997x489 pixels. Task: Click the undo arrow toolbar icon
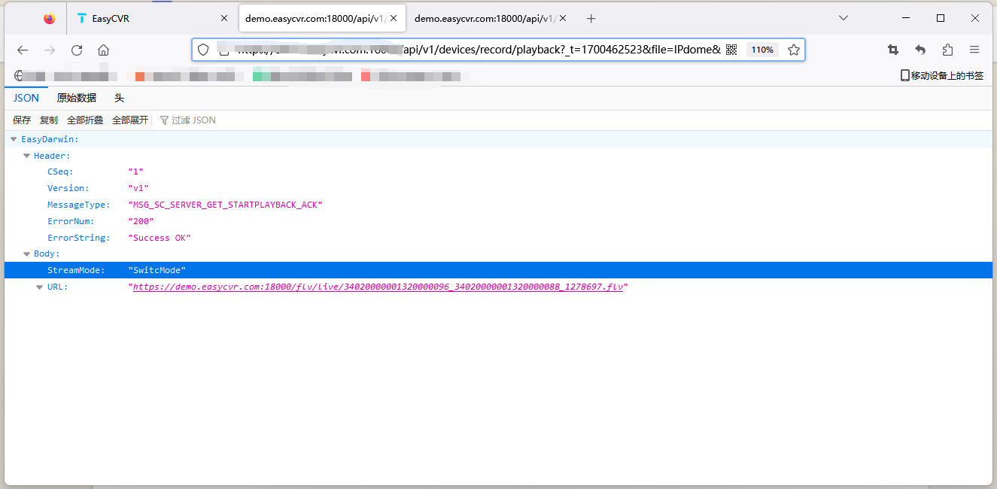tap(920, 50)
